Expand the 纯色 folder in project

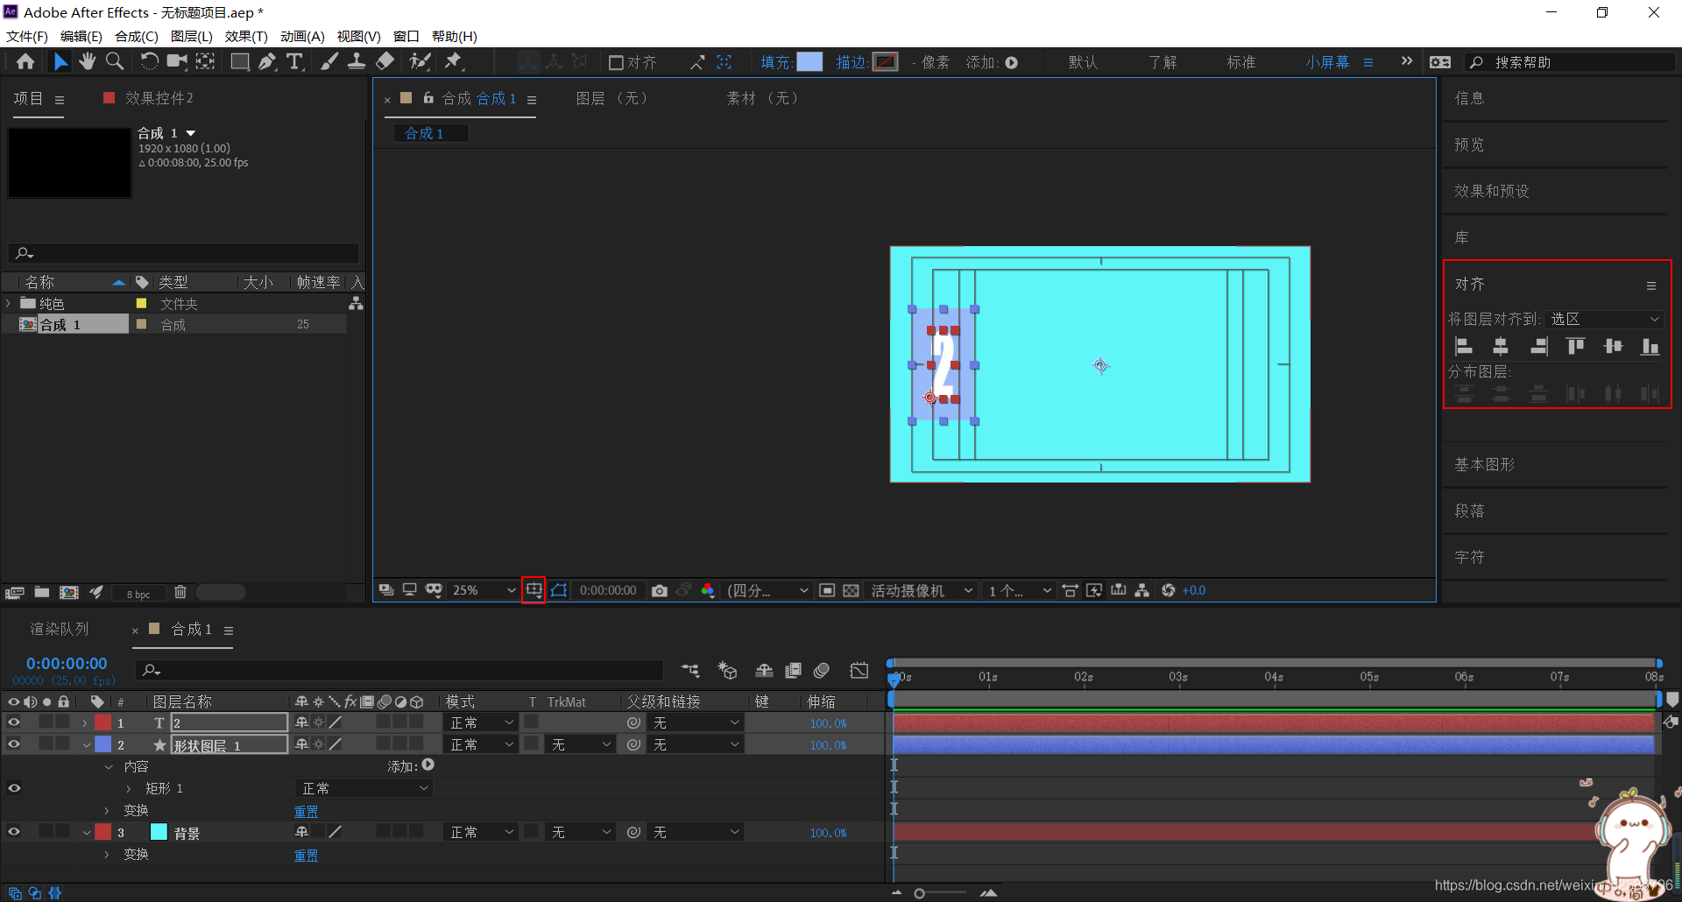9,303
